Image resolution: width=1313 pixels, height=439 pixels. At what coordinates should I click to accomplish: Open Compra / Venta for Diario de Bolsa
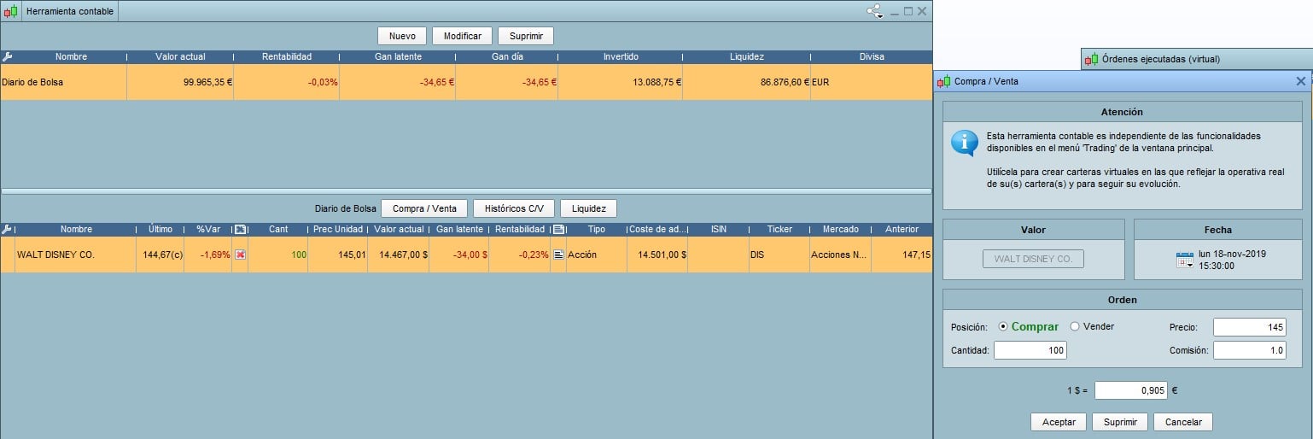click(x=424, y=208)
